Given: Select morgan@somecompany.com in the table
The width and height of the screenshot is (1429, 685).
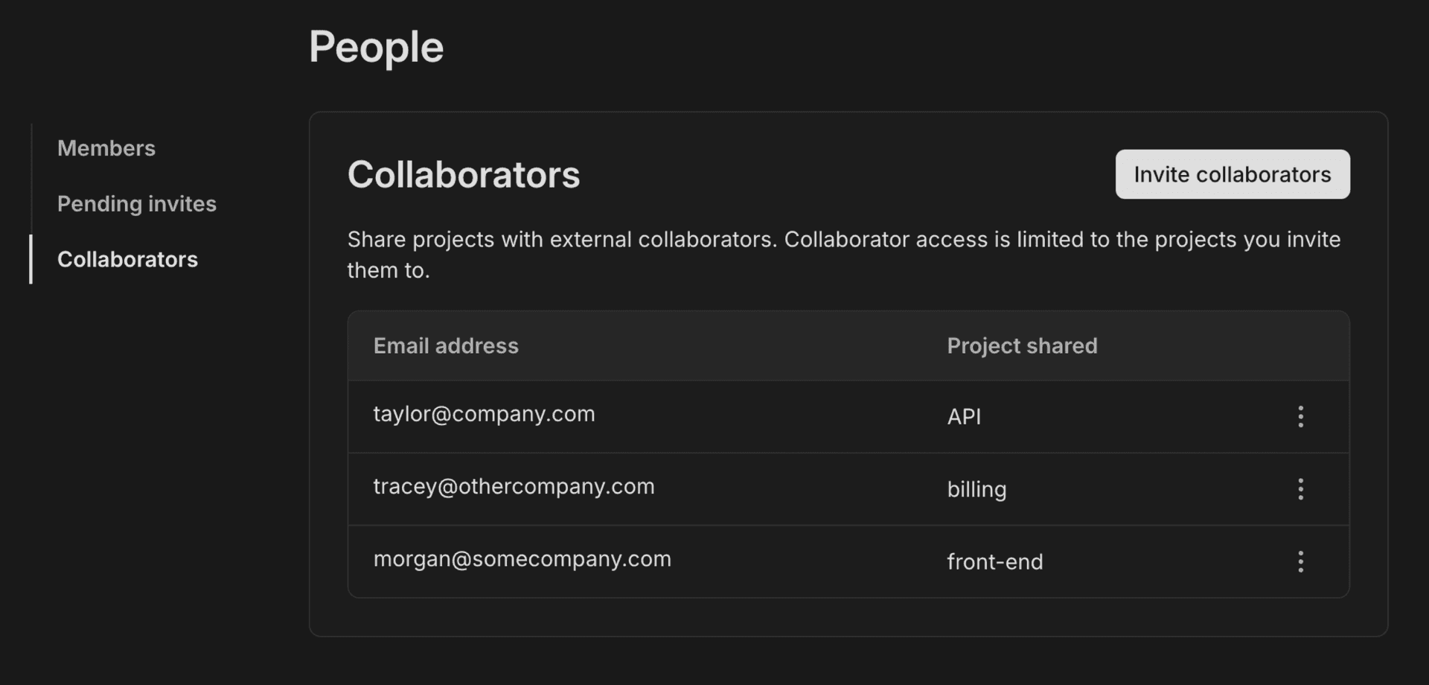Looking at the screenshot, I should pyautogui.click(x=522, y=559).
